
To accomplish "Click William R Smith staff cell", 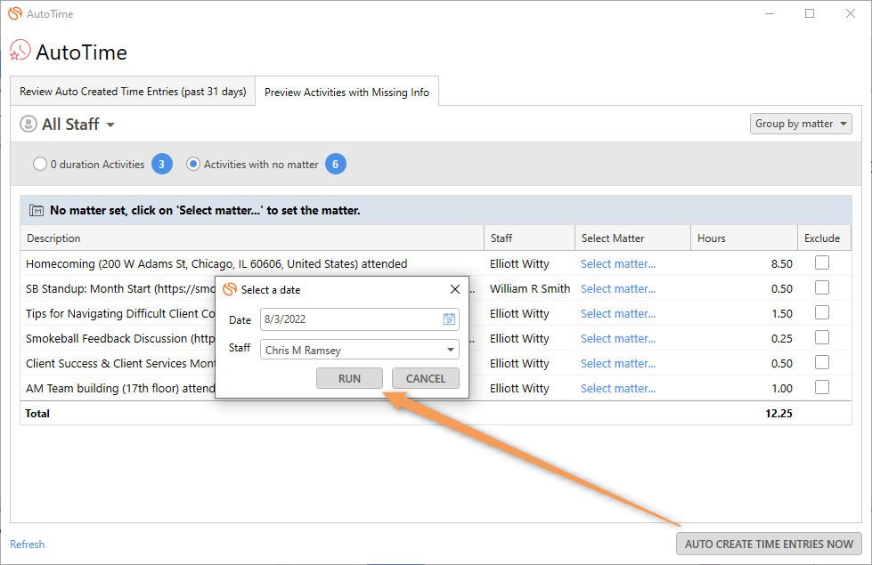I will (x=529, y=289).
